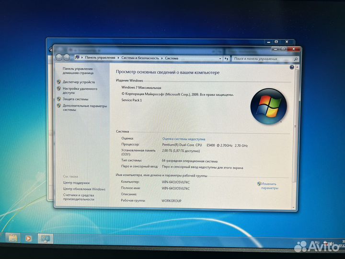Click 'Изменить параметры' link
Viewport: 345px width, 259px height.
[269, 186]
